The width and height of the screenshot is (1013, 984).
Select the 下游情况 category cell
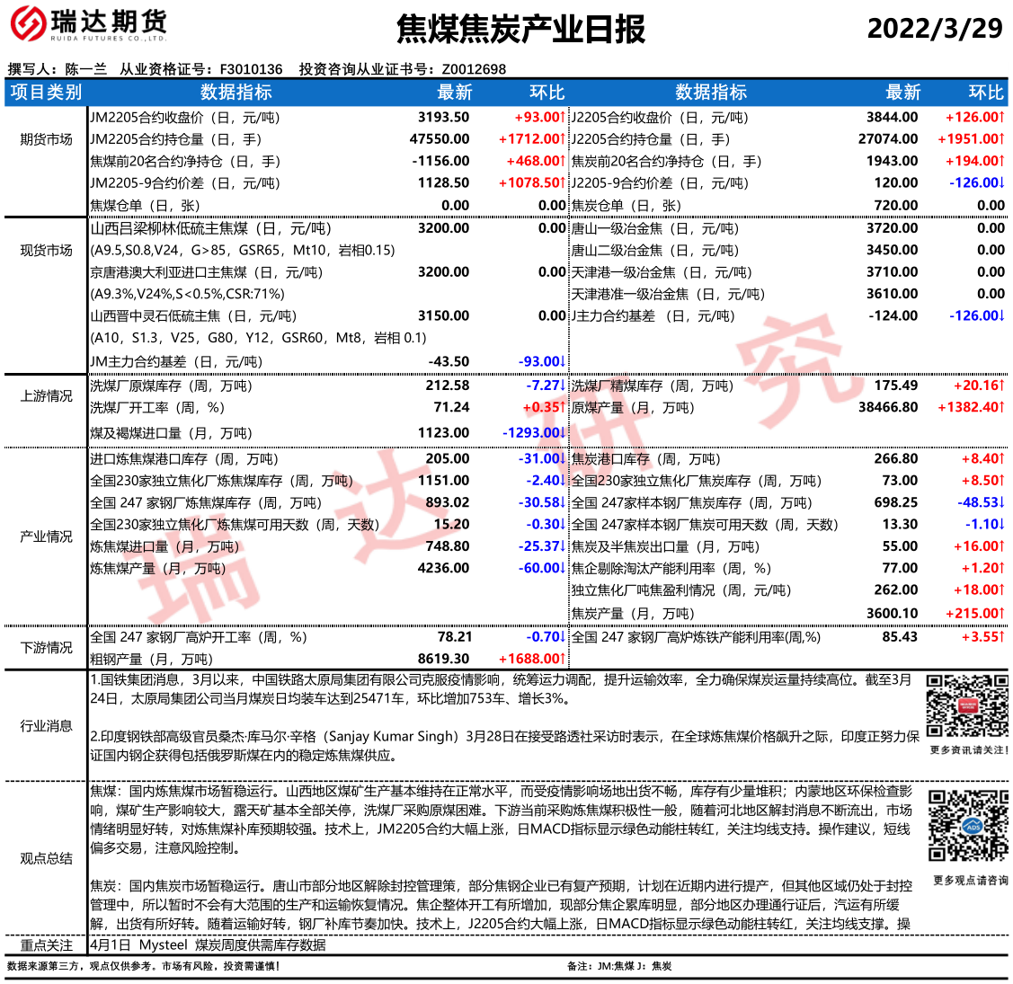[46, 647]
